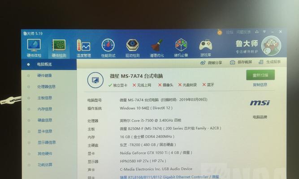Open 论坛 forum link in title bar

(x=230, y=32)
